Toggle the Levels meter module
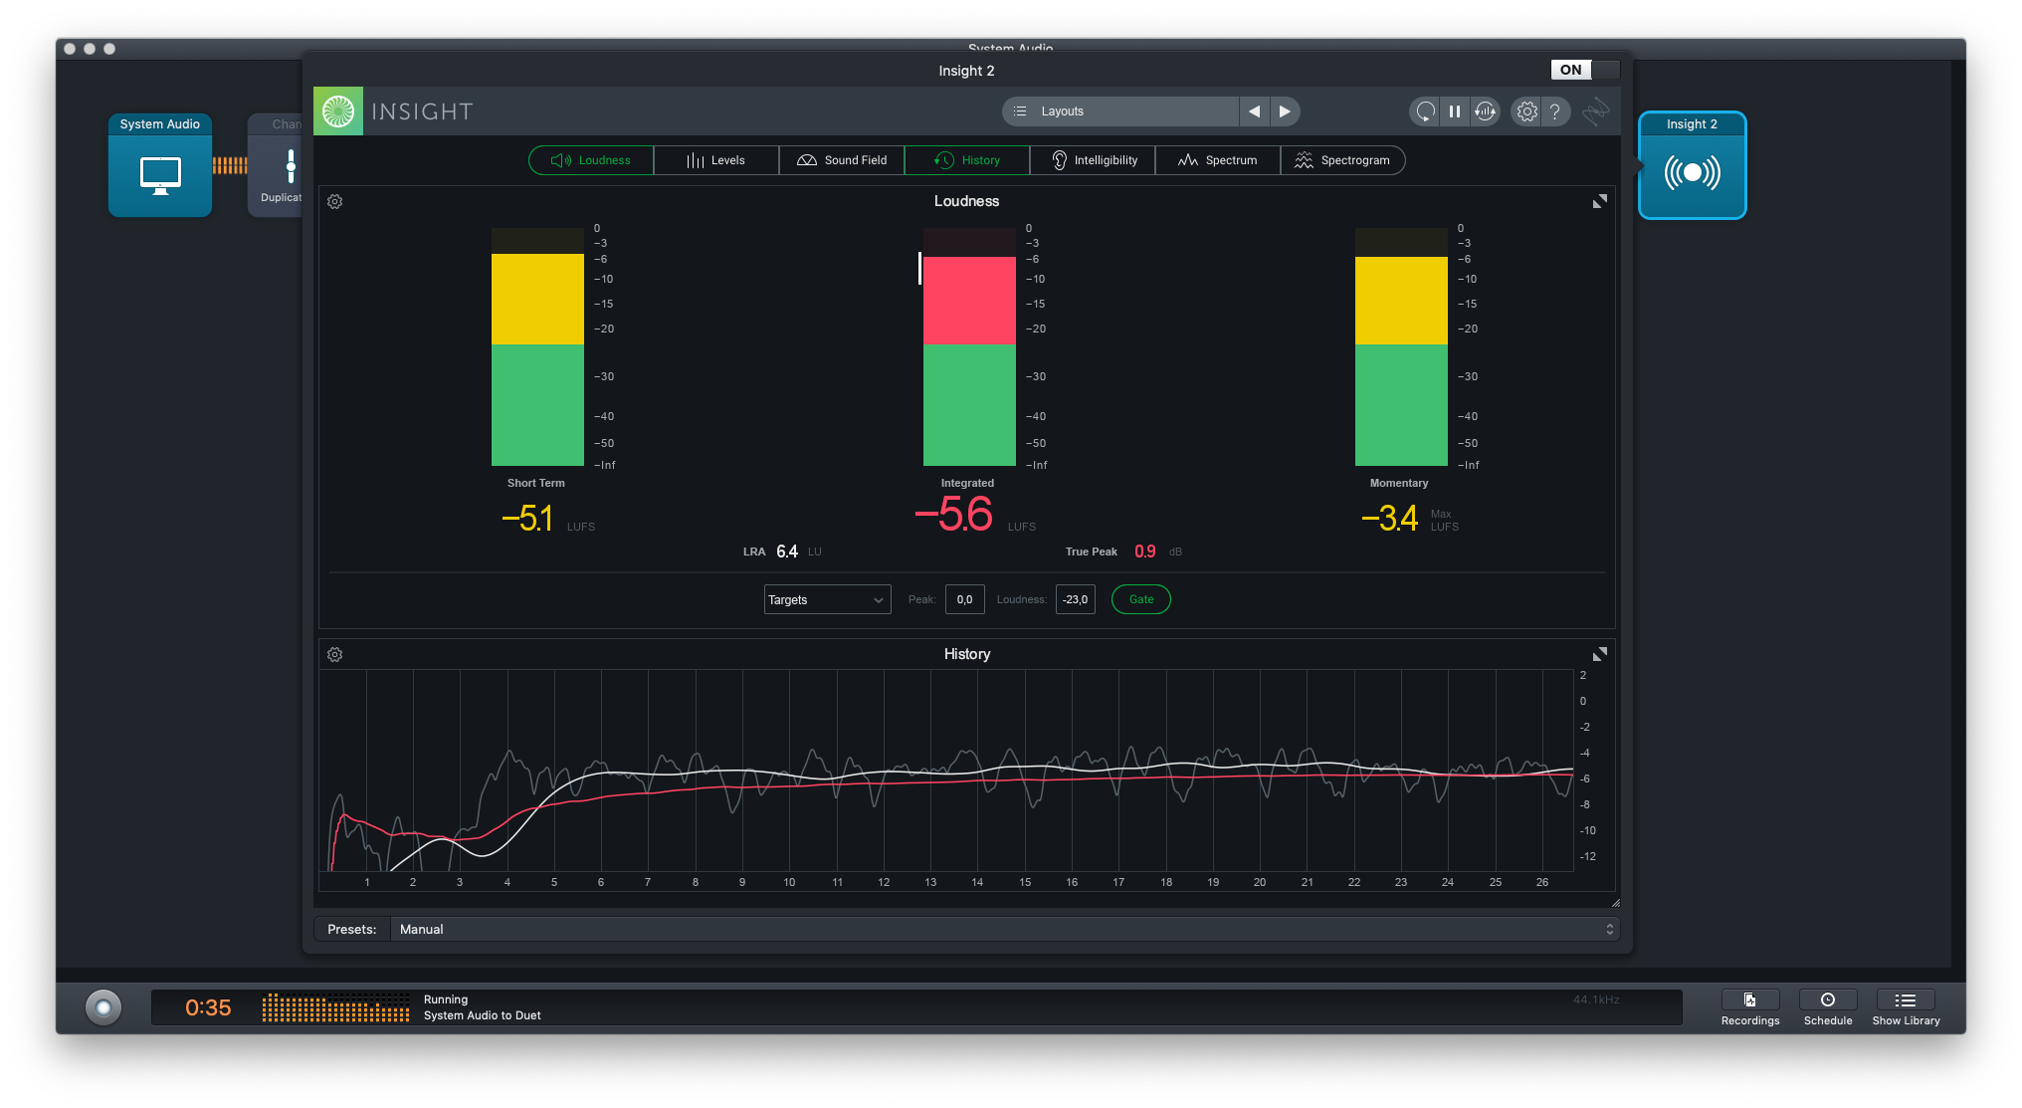Screen dimensions: 2022x1108 pyautogui.click(x=715, y=160)
